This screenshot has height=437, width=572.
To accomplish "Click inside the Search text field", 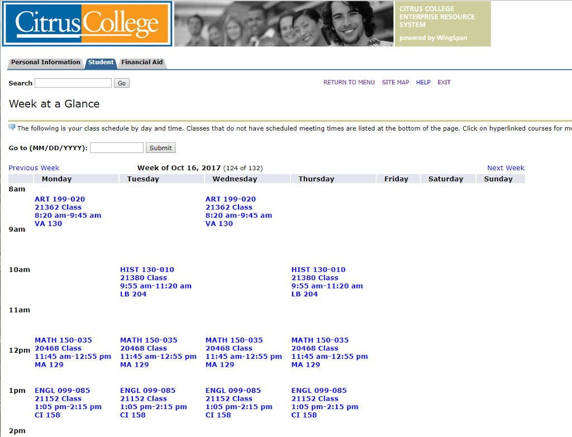I will point(73,83).
